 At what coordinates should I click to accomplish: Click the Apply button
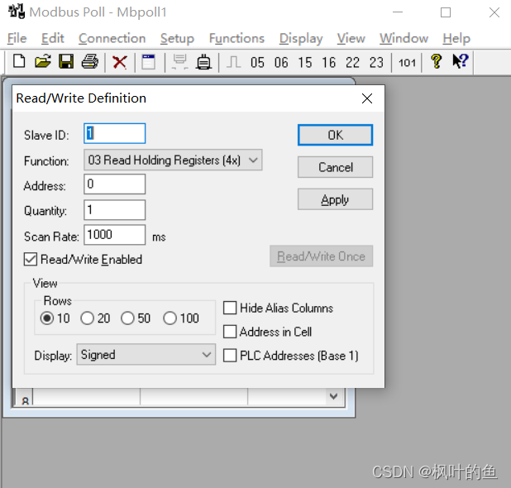tap(336, 199)
